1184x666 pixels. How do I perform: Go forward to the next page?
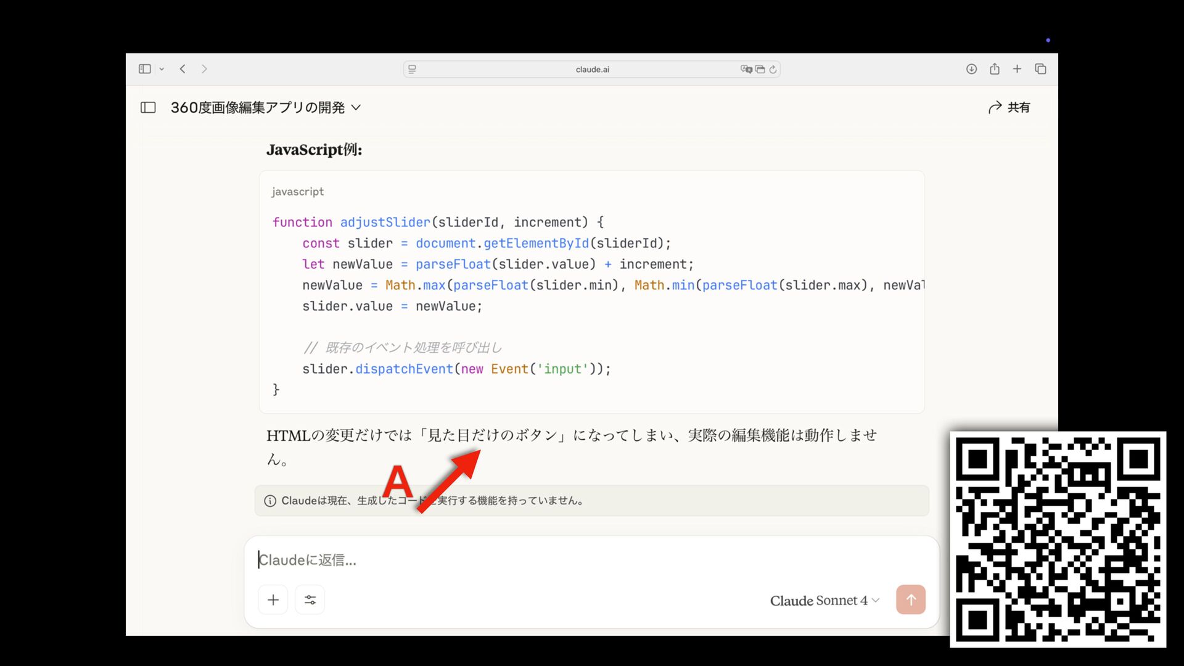(204, 69)
